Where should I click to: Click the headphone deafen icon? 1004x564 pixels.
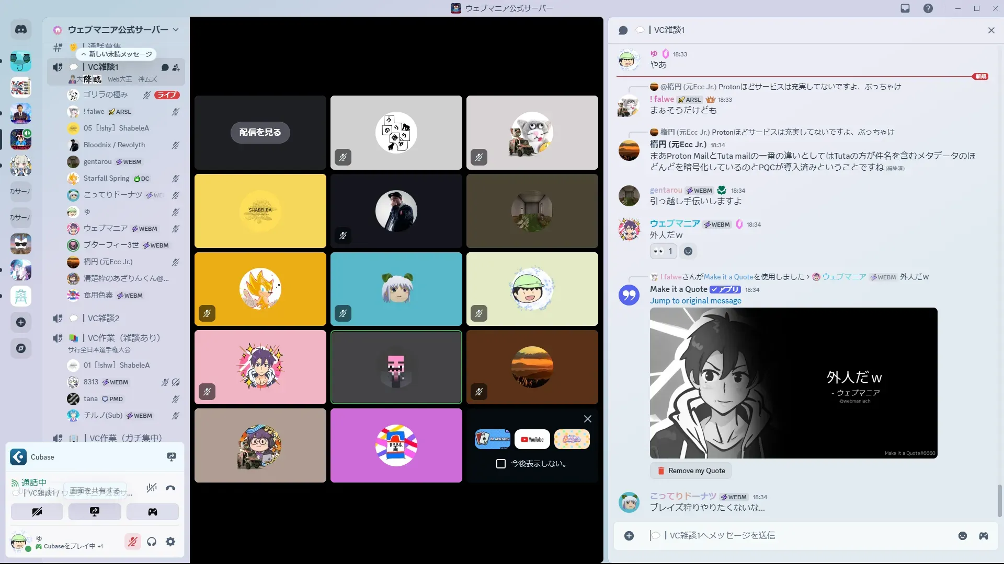tap(152, 542)
